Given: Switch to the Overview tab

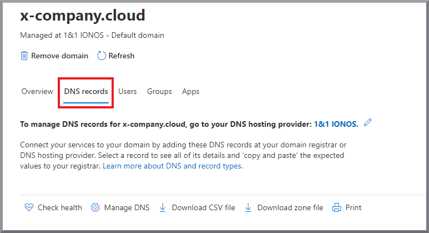Looking at the screenshot, I should click(x=37, y=91).
